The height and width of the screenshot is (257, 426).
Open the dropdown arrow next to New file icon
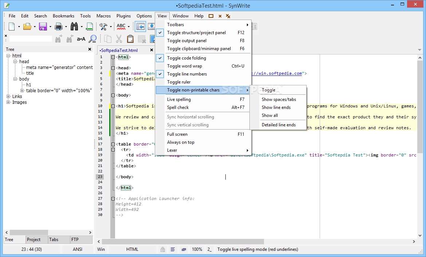tap(19, 26)
